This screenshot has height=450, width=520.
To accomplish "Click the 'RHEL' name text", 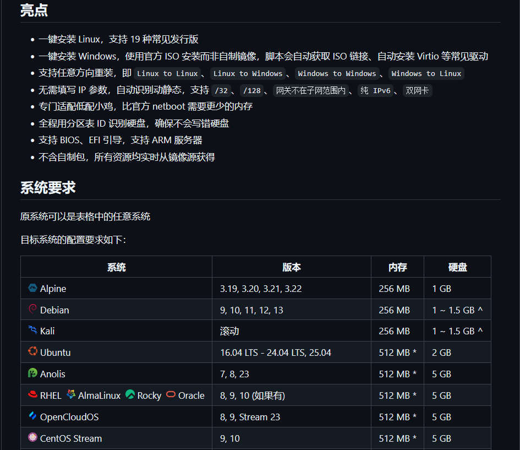I will tap(51, 395).
